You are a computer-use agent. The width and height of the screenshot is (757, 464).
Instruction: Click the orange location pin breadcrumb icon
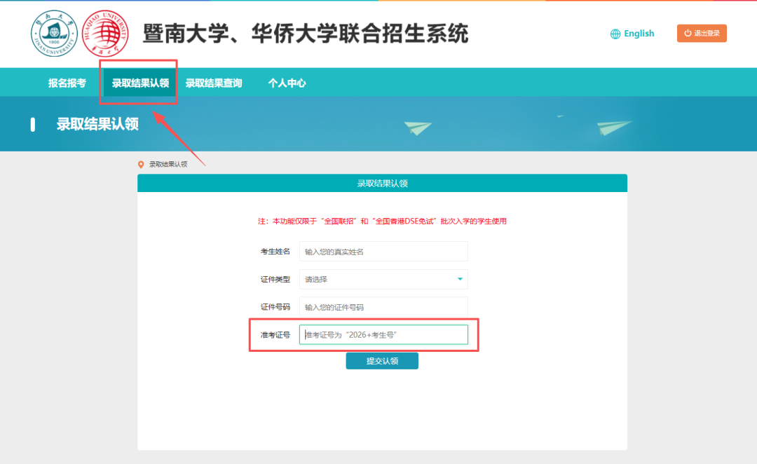coord(141,165)
